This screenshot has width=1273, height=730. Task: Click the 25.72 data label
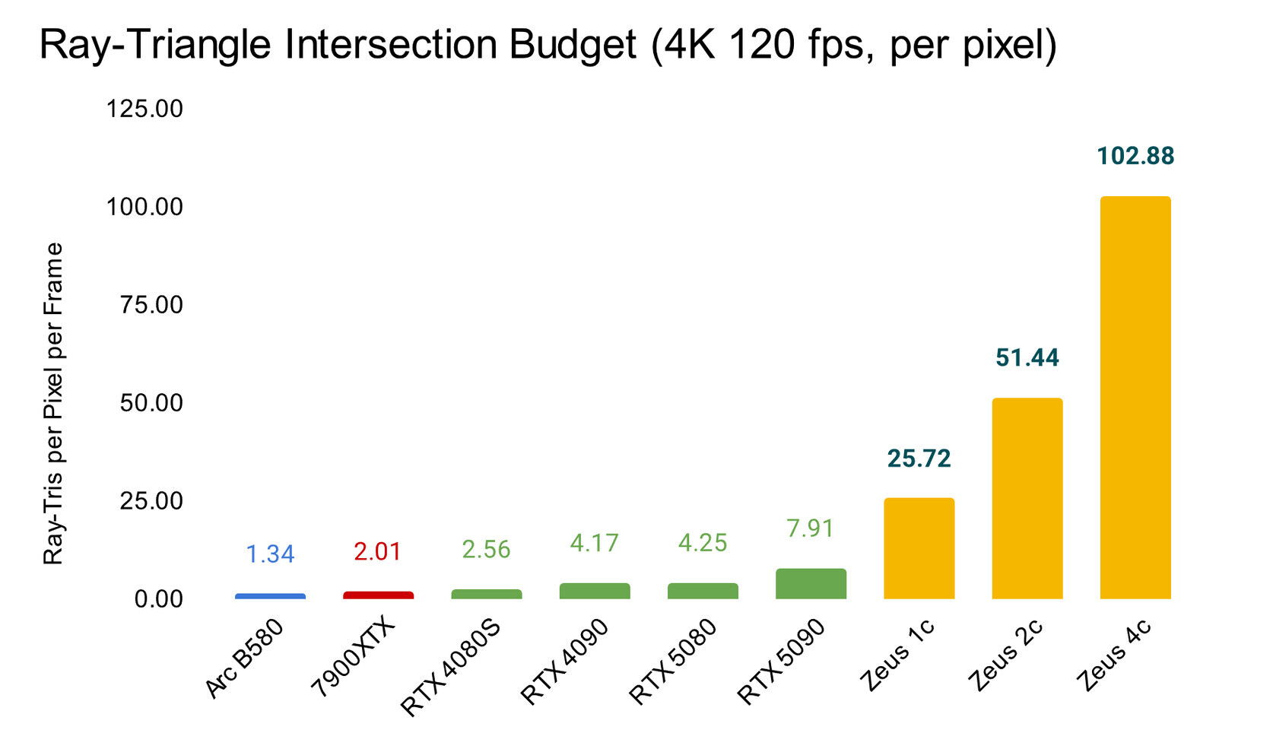[919, 459]
